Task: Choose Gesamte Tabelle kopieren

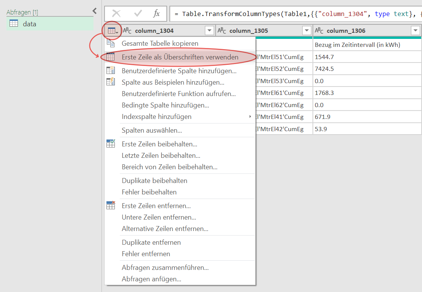Action: (x=180, y=43)
